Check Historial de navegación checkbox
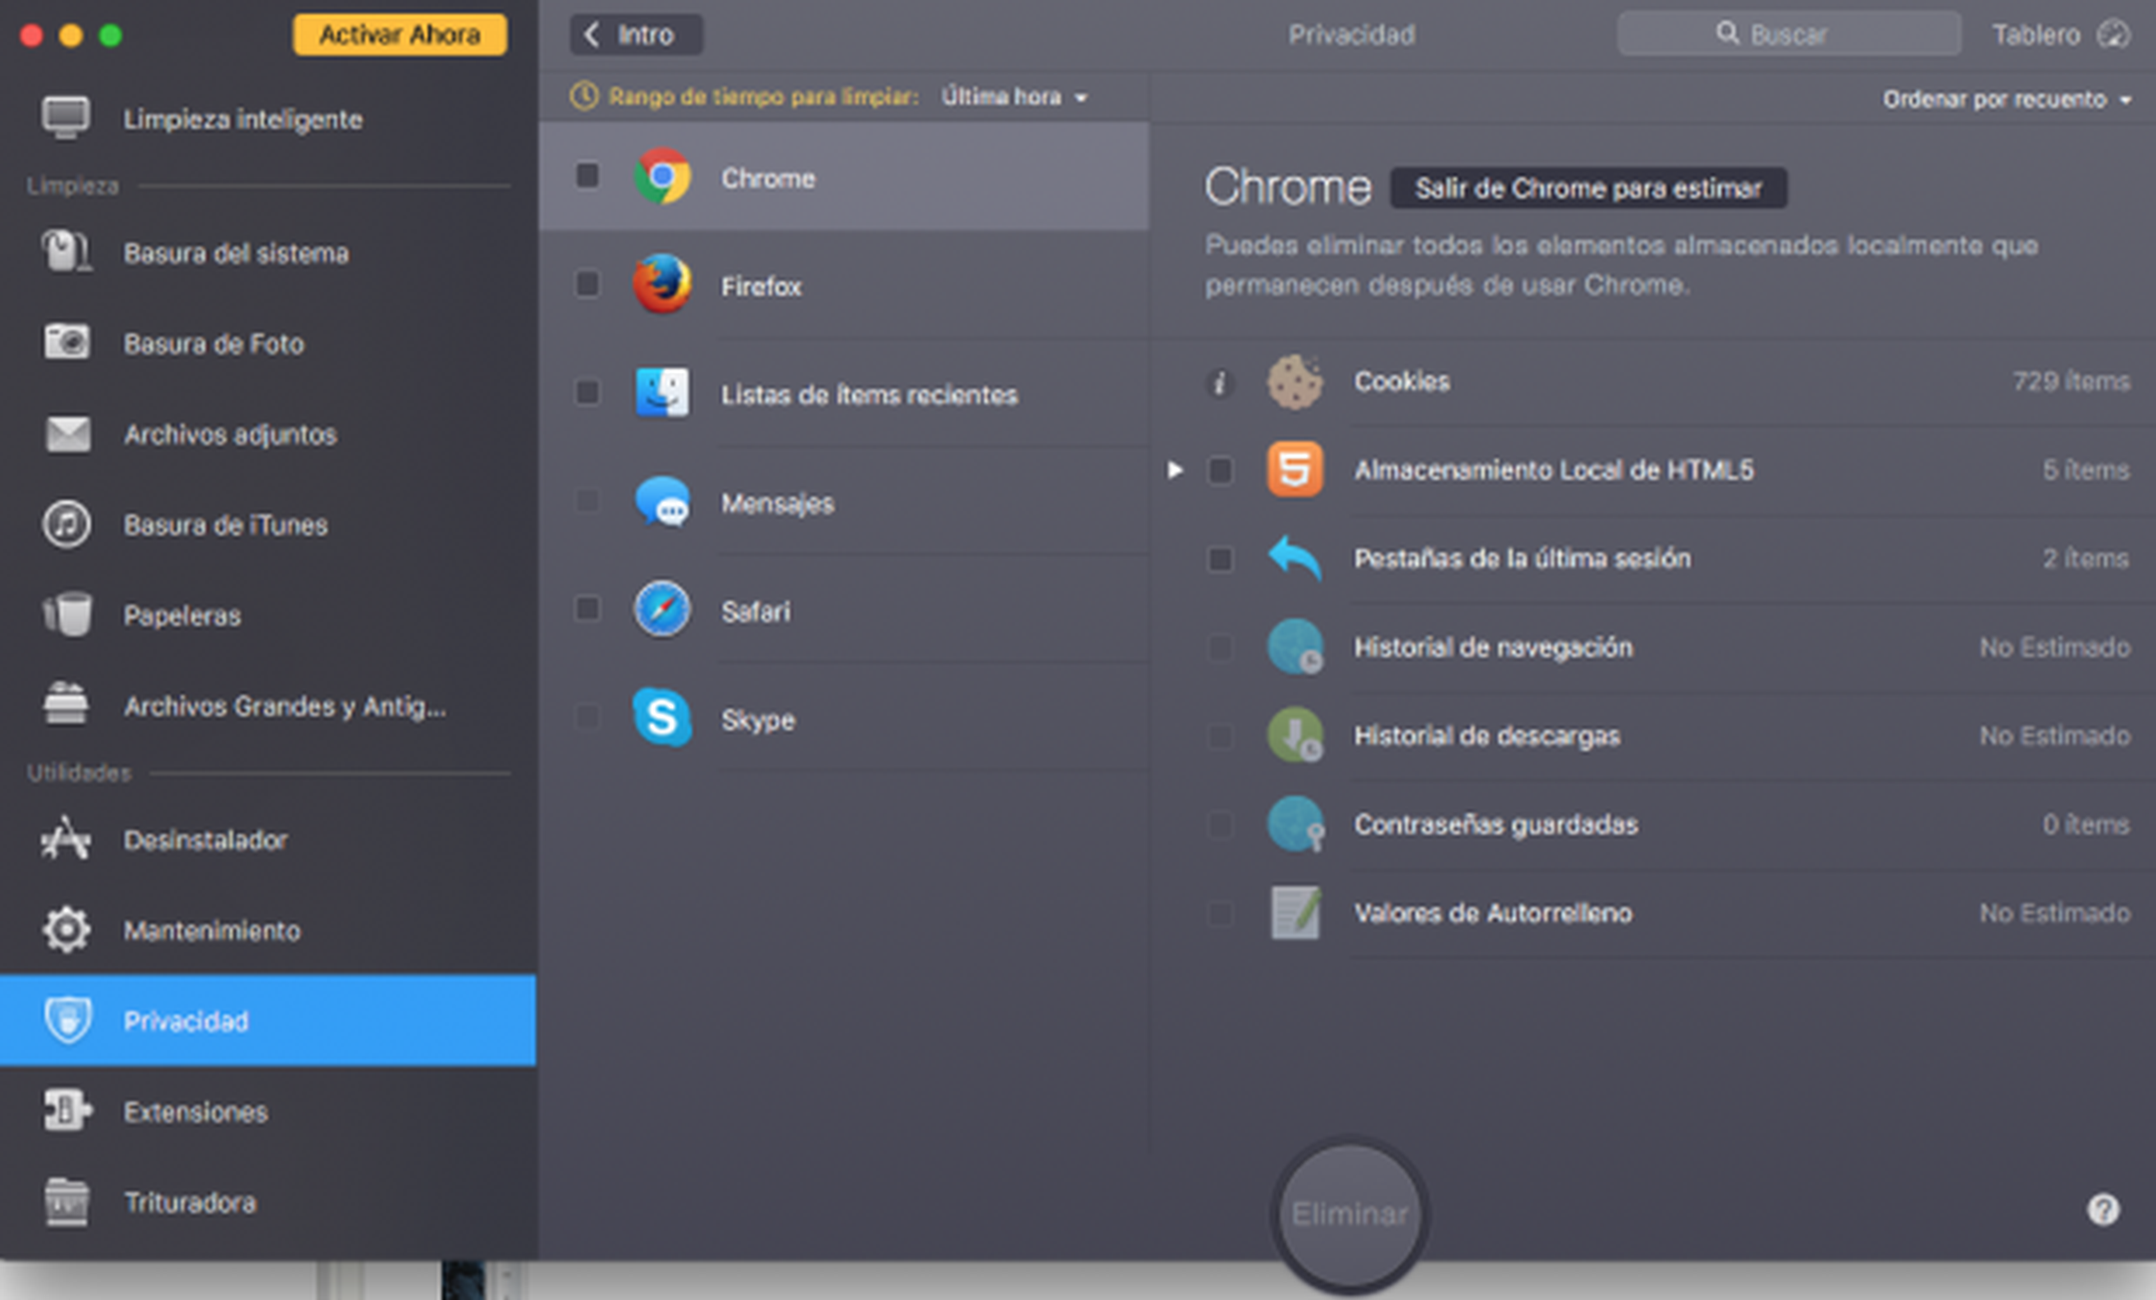This screenshot has height=1300, width=2156. click(1219, 647)
